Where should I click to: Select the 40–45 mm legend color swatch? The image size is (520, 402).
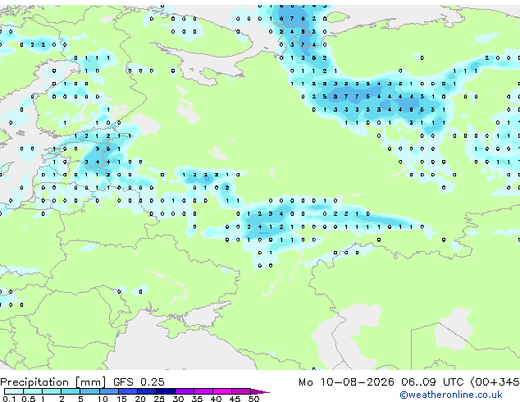coord(222,391)
